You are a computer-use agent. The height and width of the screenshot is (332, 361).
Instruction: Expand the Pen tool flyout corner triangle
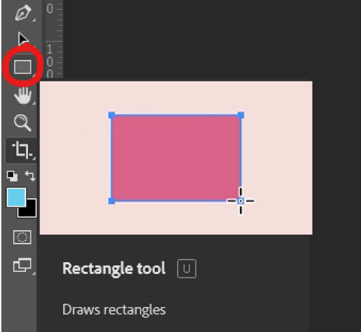[34, 20]
